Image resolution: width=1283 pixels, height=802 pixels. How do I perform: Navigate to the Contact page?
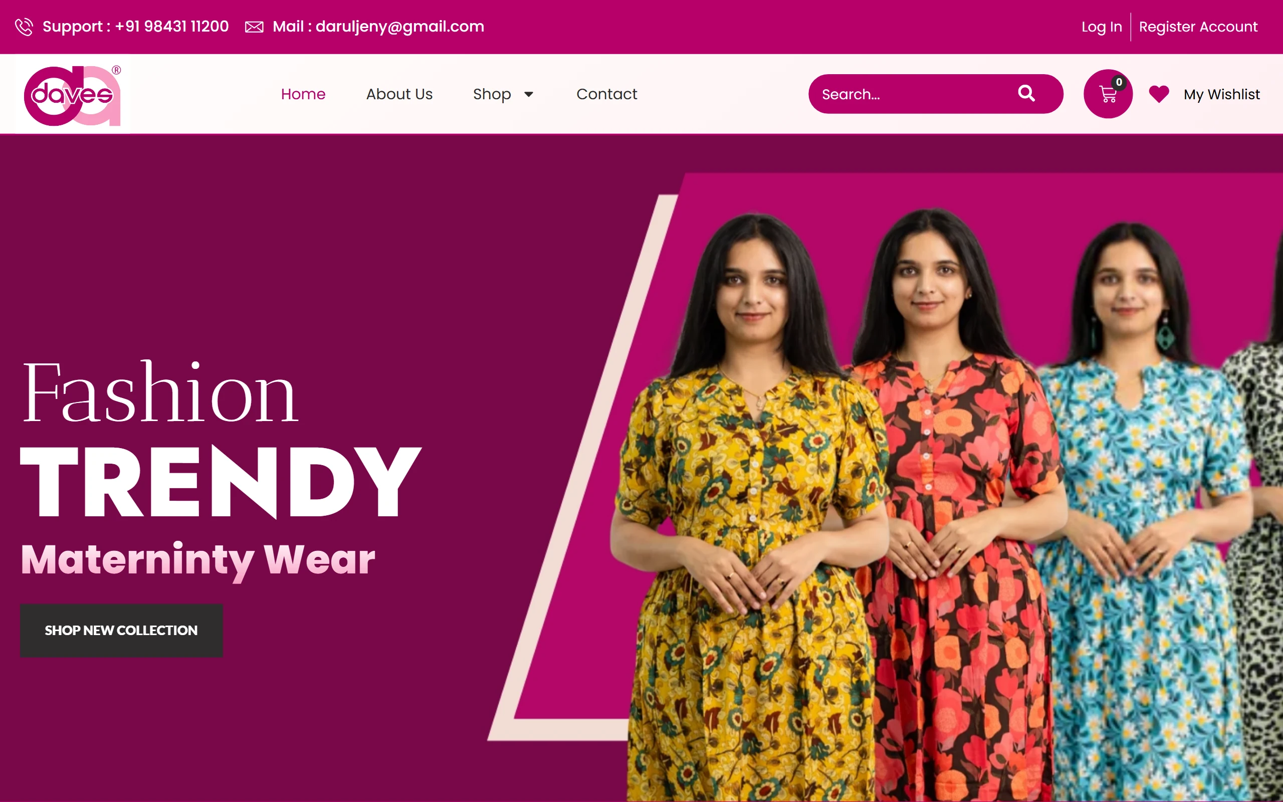click(x=606, y=94)
